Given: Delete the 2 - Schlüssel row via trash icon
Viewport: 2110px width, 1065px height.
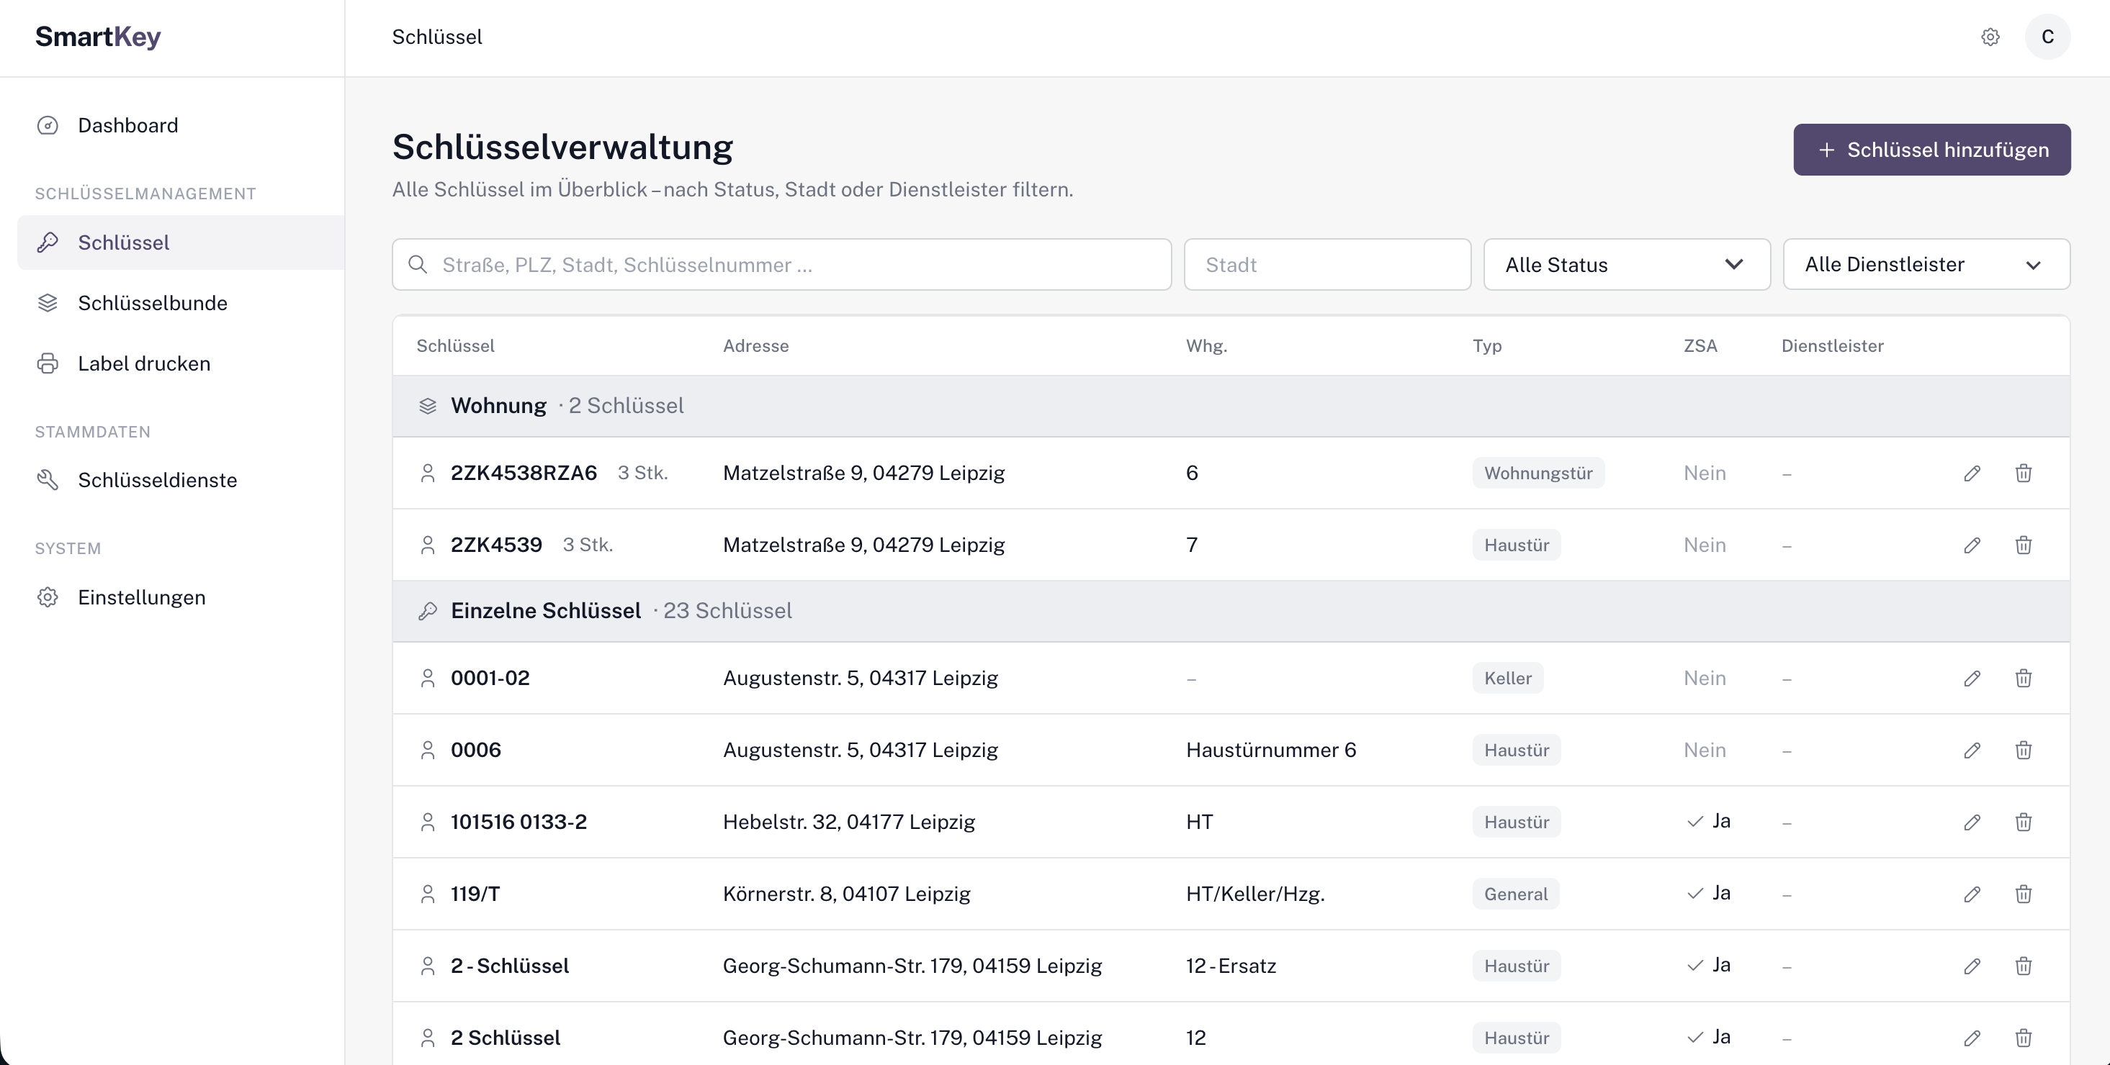Looking at the screenshot, I should tap(2022, 966).
